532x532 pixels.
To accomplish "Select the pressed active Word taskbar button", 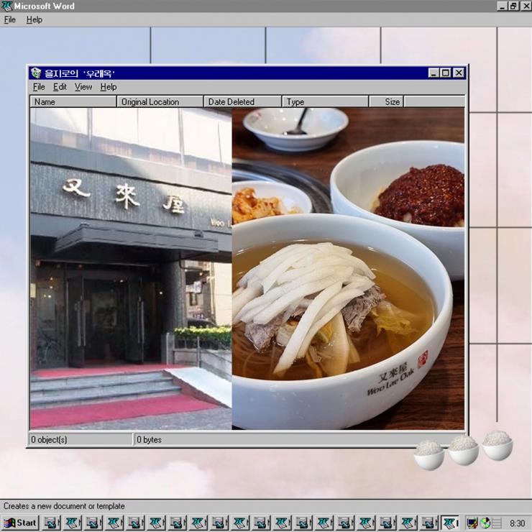I will 451,523.
